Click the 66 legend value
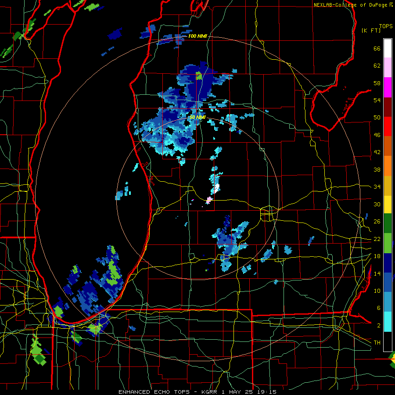The height and width of the screenshot is (395, 395). 377,48
